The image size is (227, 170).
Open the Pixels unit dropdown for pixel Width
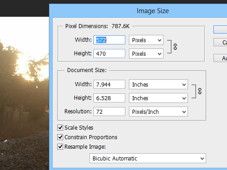click(146, 40)
